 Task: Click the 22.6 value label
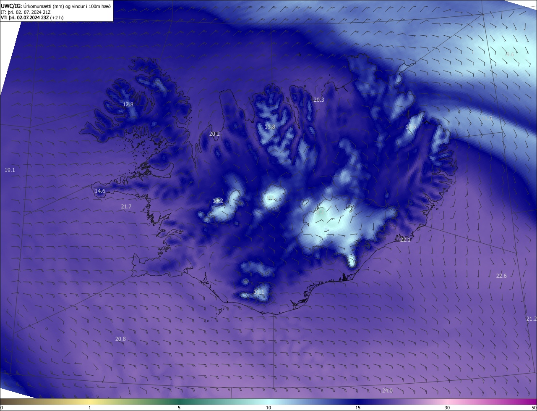tap(501, 276)
